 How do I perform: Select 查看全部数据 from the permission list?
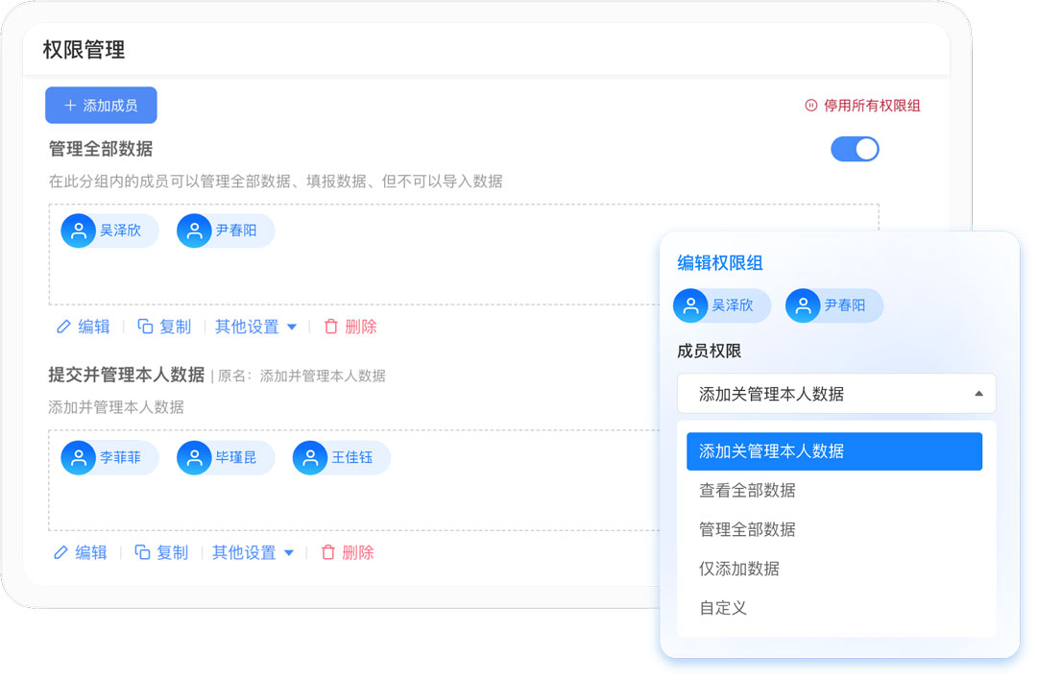747,490
